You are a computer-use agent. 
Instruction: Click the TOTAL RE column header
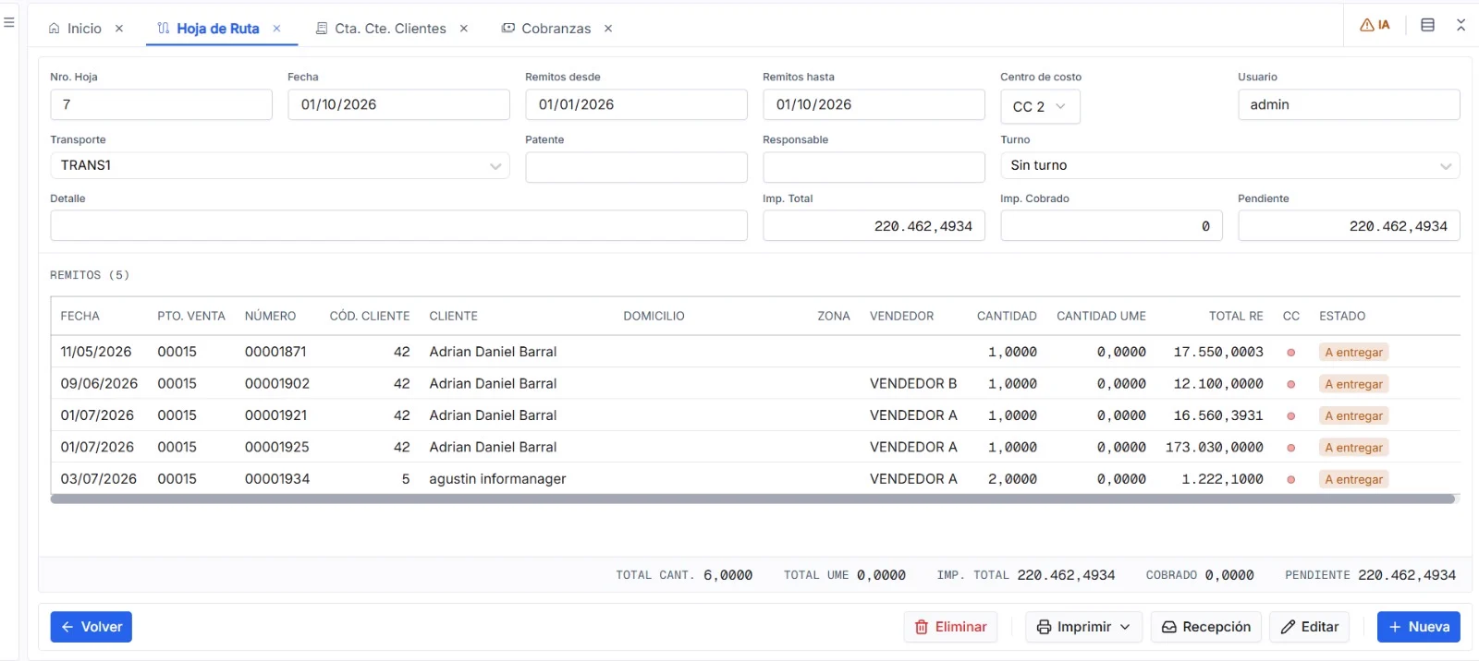pos(1236,316)
